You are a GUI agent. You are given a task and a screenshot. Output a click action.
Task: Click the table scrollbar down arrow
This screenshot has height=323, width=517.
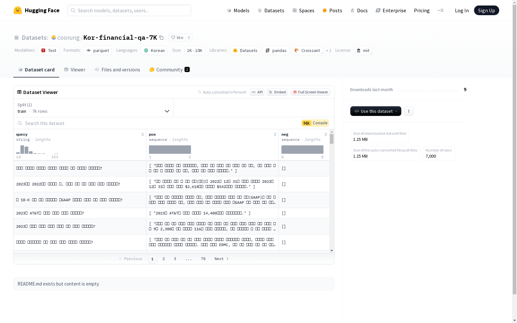click(332, 251)
